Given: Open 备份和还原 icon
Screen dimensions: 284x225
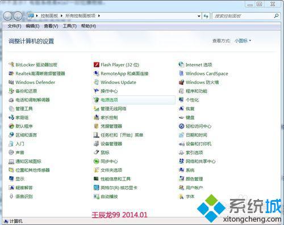Looking at the screenshot, I should [x=11, y=91].
